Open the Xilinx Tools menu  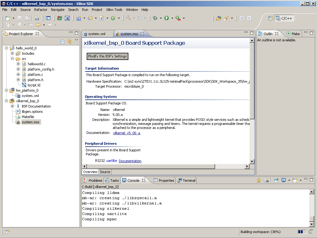click(x=114, y=10)
